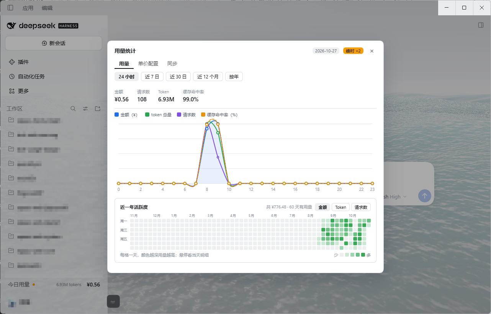Viewport: 491px width, 314px height.
Task: Show heatmap by 请求数
Action: [361, 207]
